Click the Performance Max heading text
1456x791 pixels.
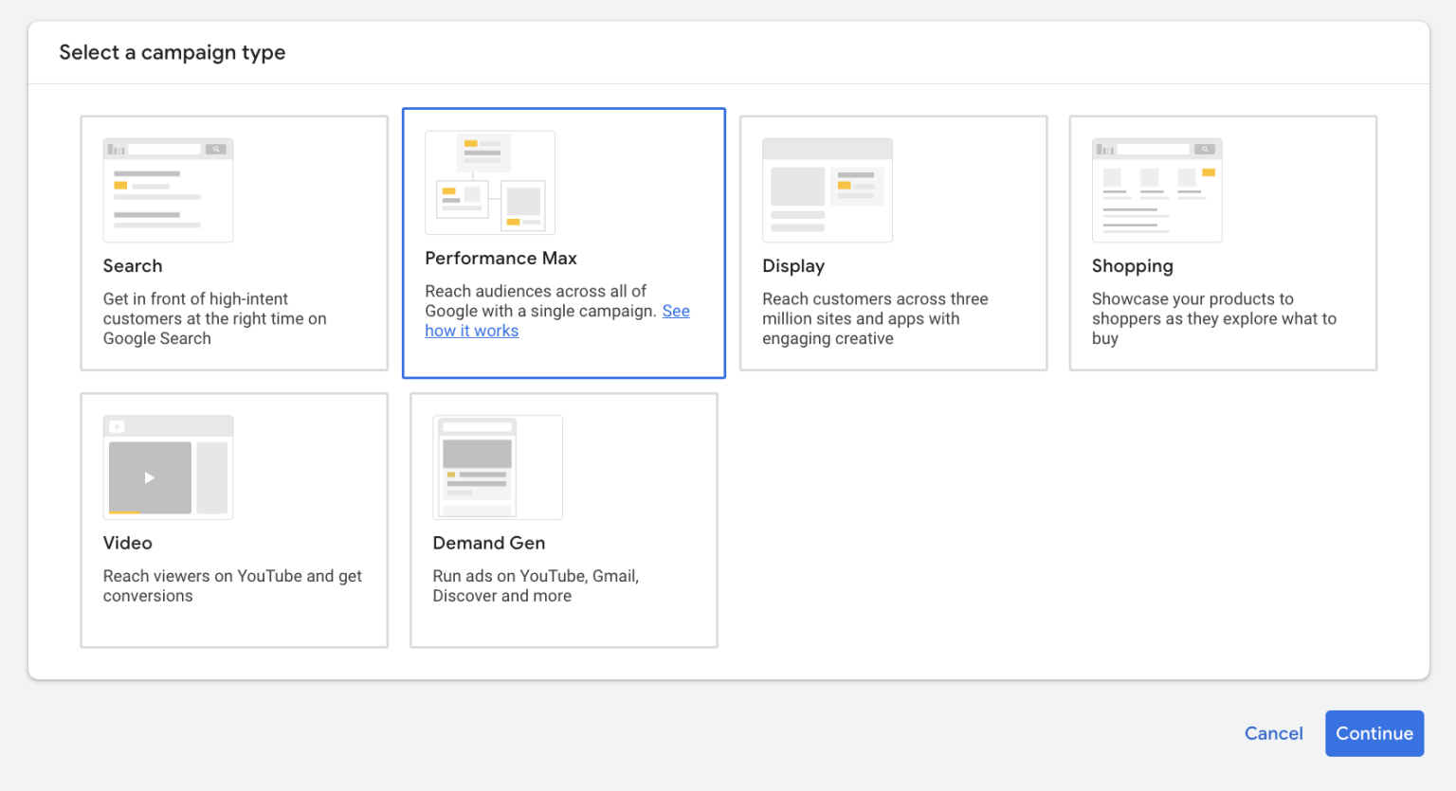(500, 258)
